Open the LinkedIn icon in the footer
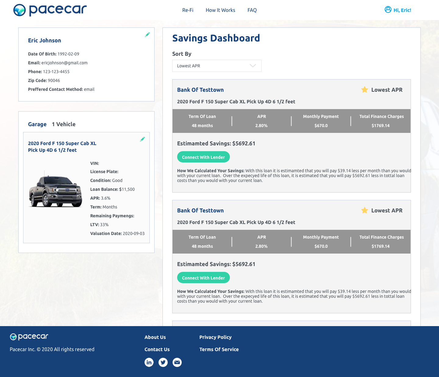The height and width of the screenshot is (377, 439). (149, 362)
